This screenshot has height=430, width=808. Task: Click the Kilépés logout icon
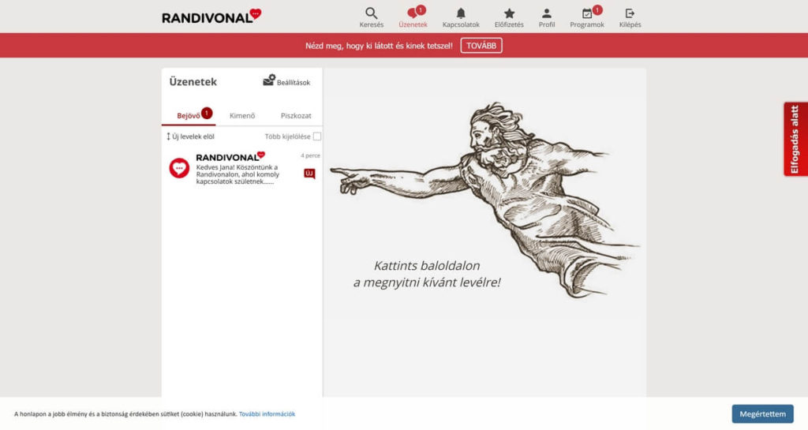630,13
